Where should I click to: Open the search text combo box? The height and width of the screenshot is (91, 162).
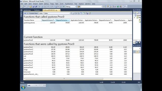91,7
